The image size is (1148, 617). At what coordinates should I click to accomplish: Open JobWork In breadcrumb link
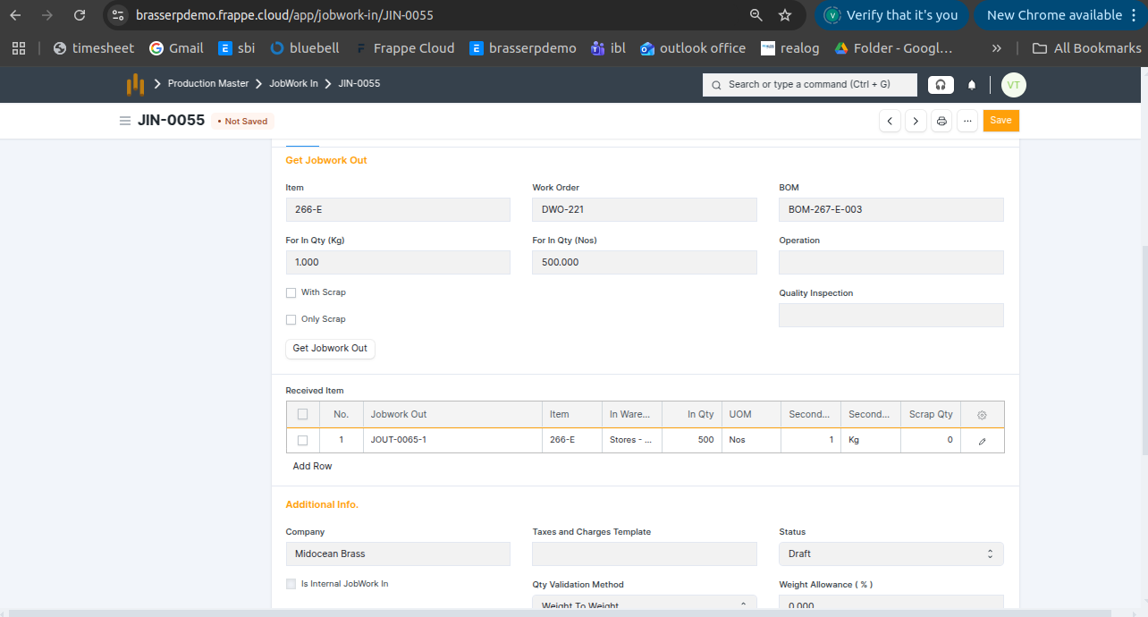[x=293, y=84]
